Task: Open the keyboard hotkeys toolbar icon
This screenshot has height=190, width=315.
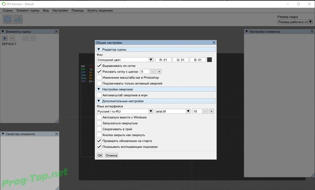Action: click(x=18, y=19)
